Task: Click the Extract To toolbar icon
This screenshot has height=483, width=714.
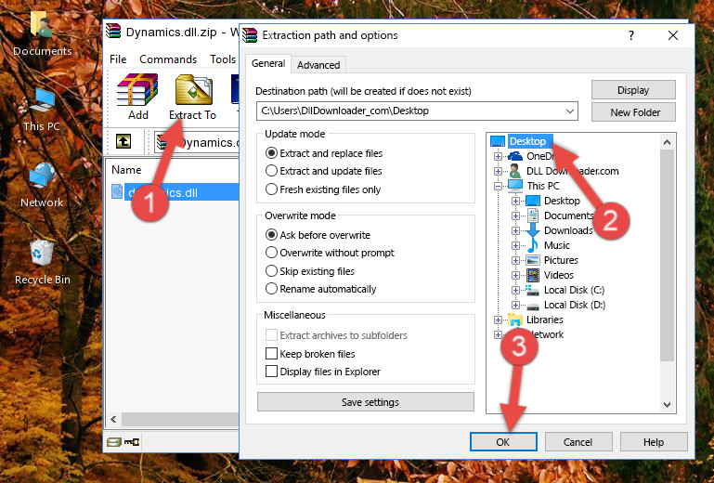Action: click(193, 90)
